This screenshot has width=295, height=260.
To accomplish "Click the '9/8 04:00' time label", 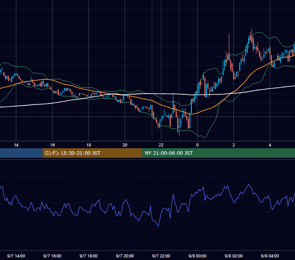I will pyautogui.click(x=270, y=256).
